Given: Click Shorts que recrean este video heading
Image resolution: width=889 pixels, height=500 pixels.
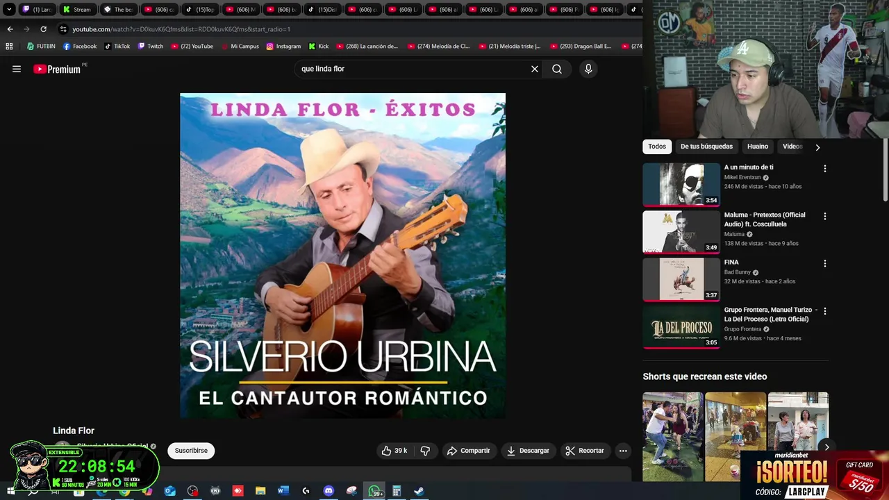Looking at the screenshot, I should click(x=705, y=376).
